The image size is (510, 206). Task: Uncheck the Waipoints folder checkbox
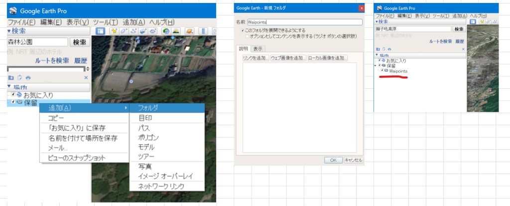pos(382,71)
